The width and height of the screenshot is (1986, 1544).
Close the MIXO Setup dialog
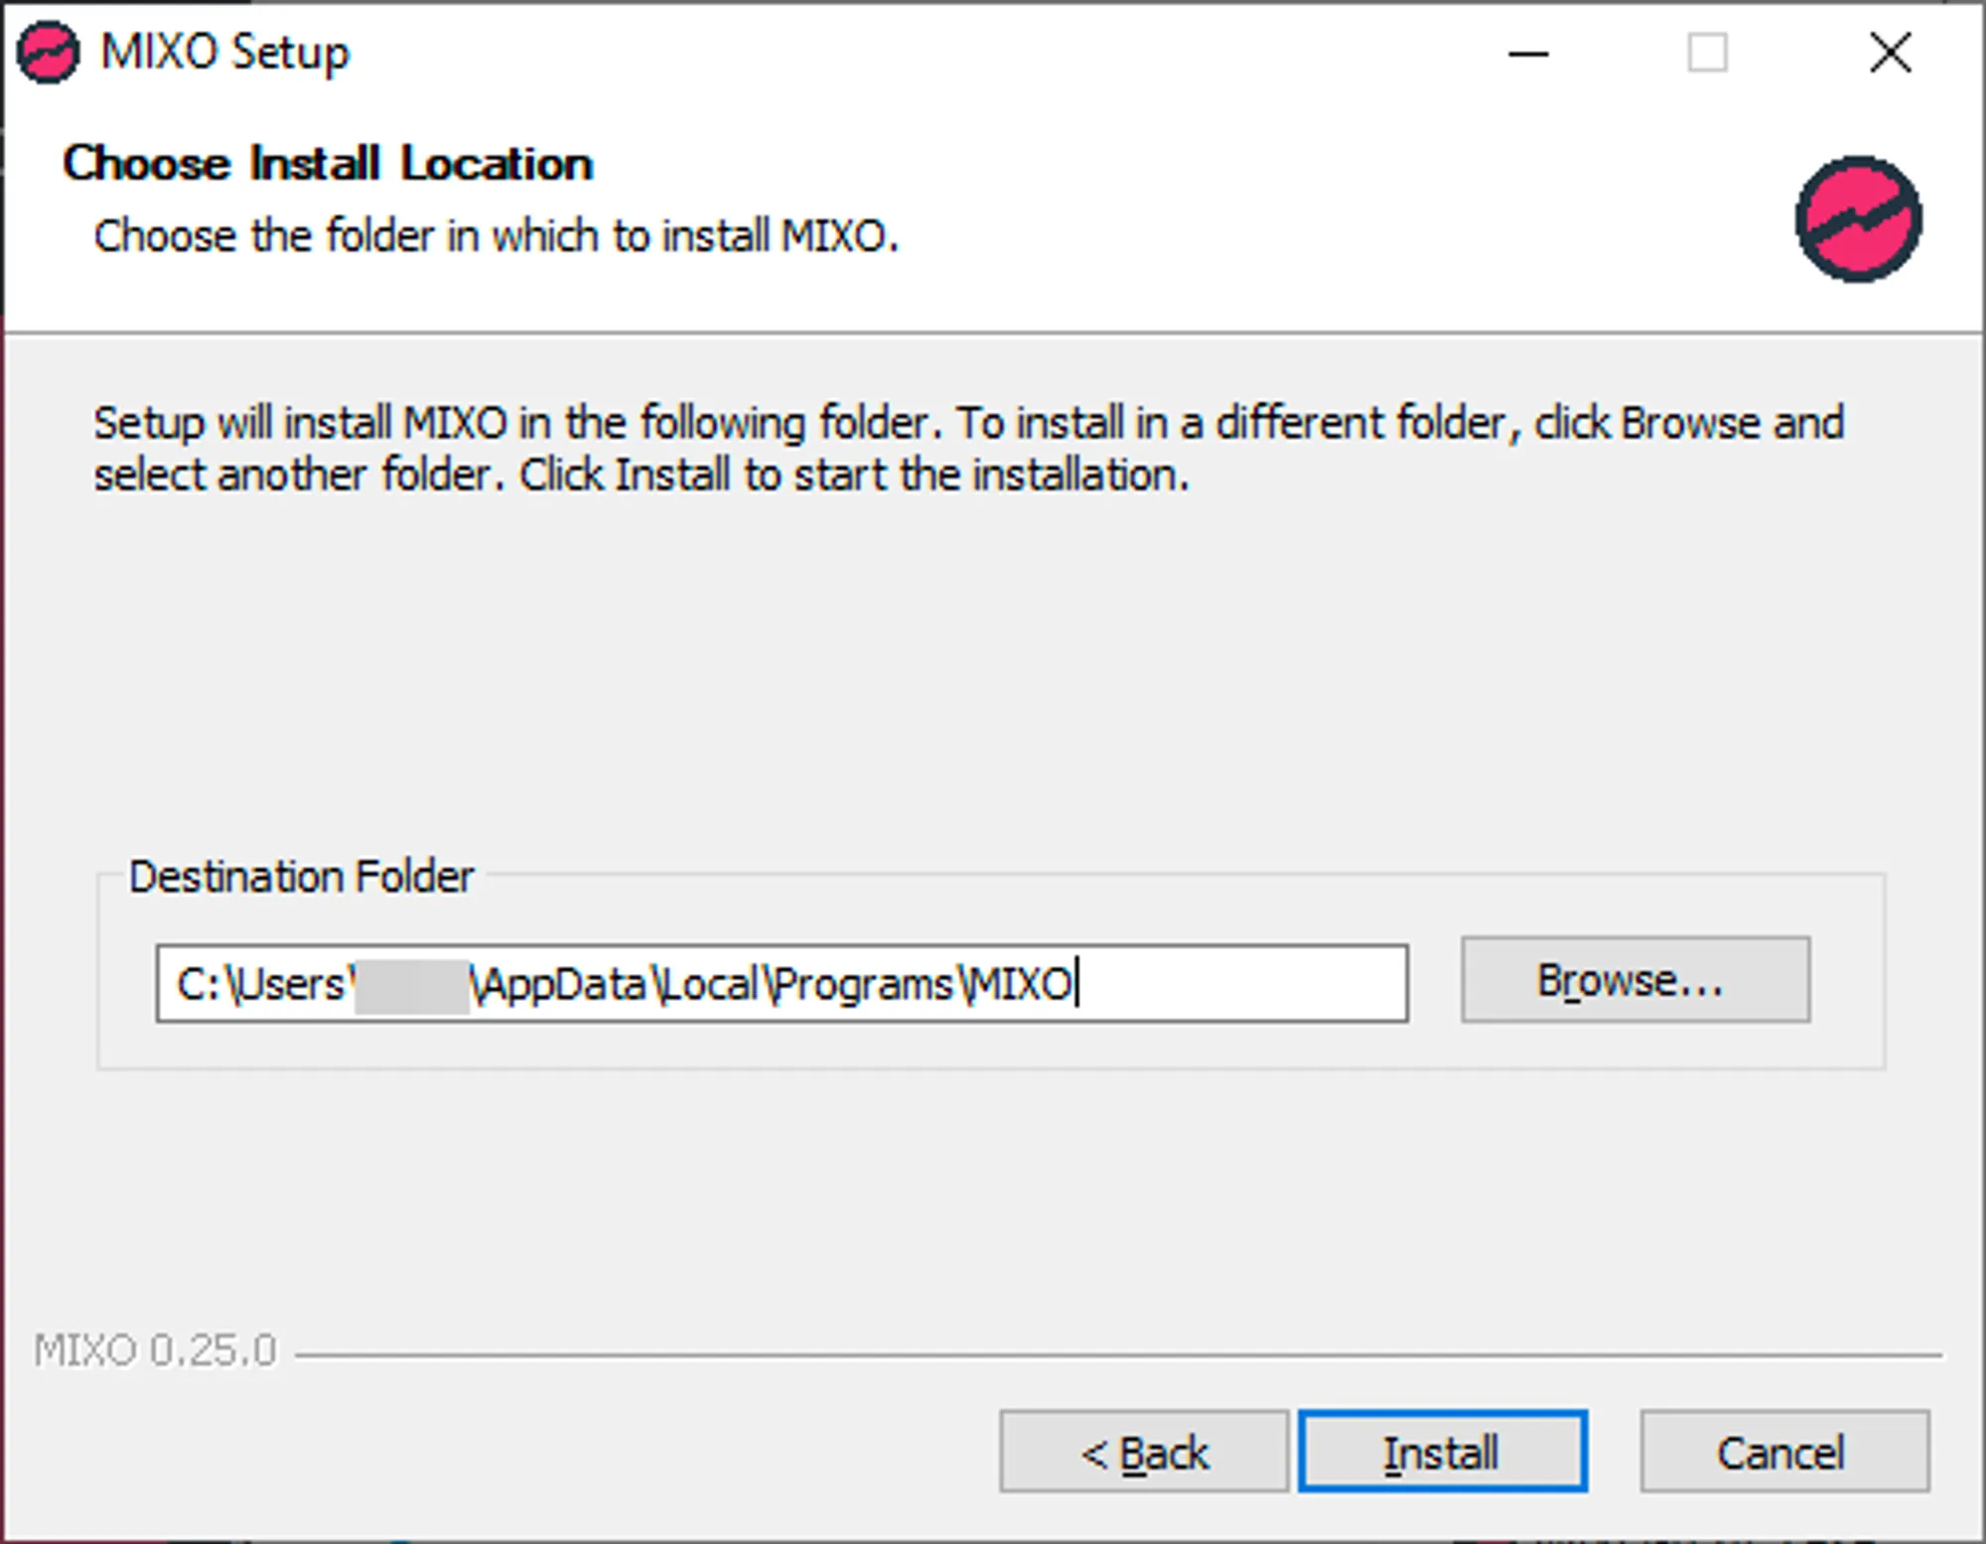point(1889,54)
